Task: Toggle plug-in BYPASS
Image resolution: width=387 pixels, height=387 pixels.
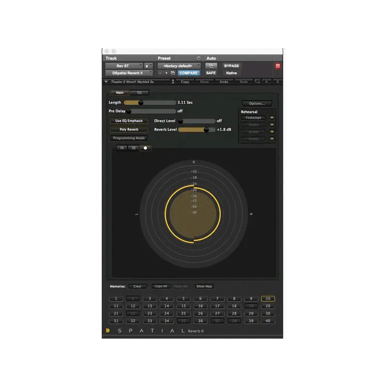Action: (231, 66)
